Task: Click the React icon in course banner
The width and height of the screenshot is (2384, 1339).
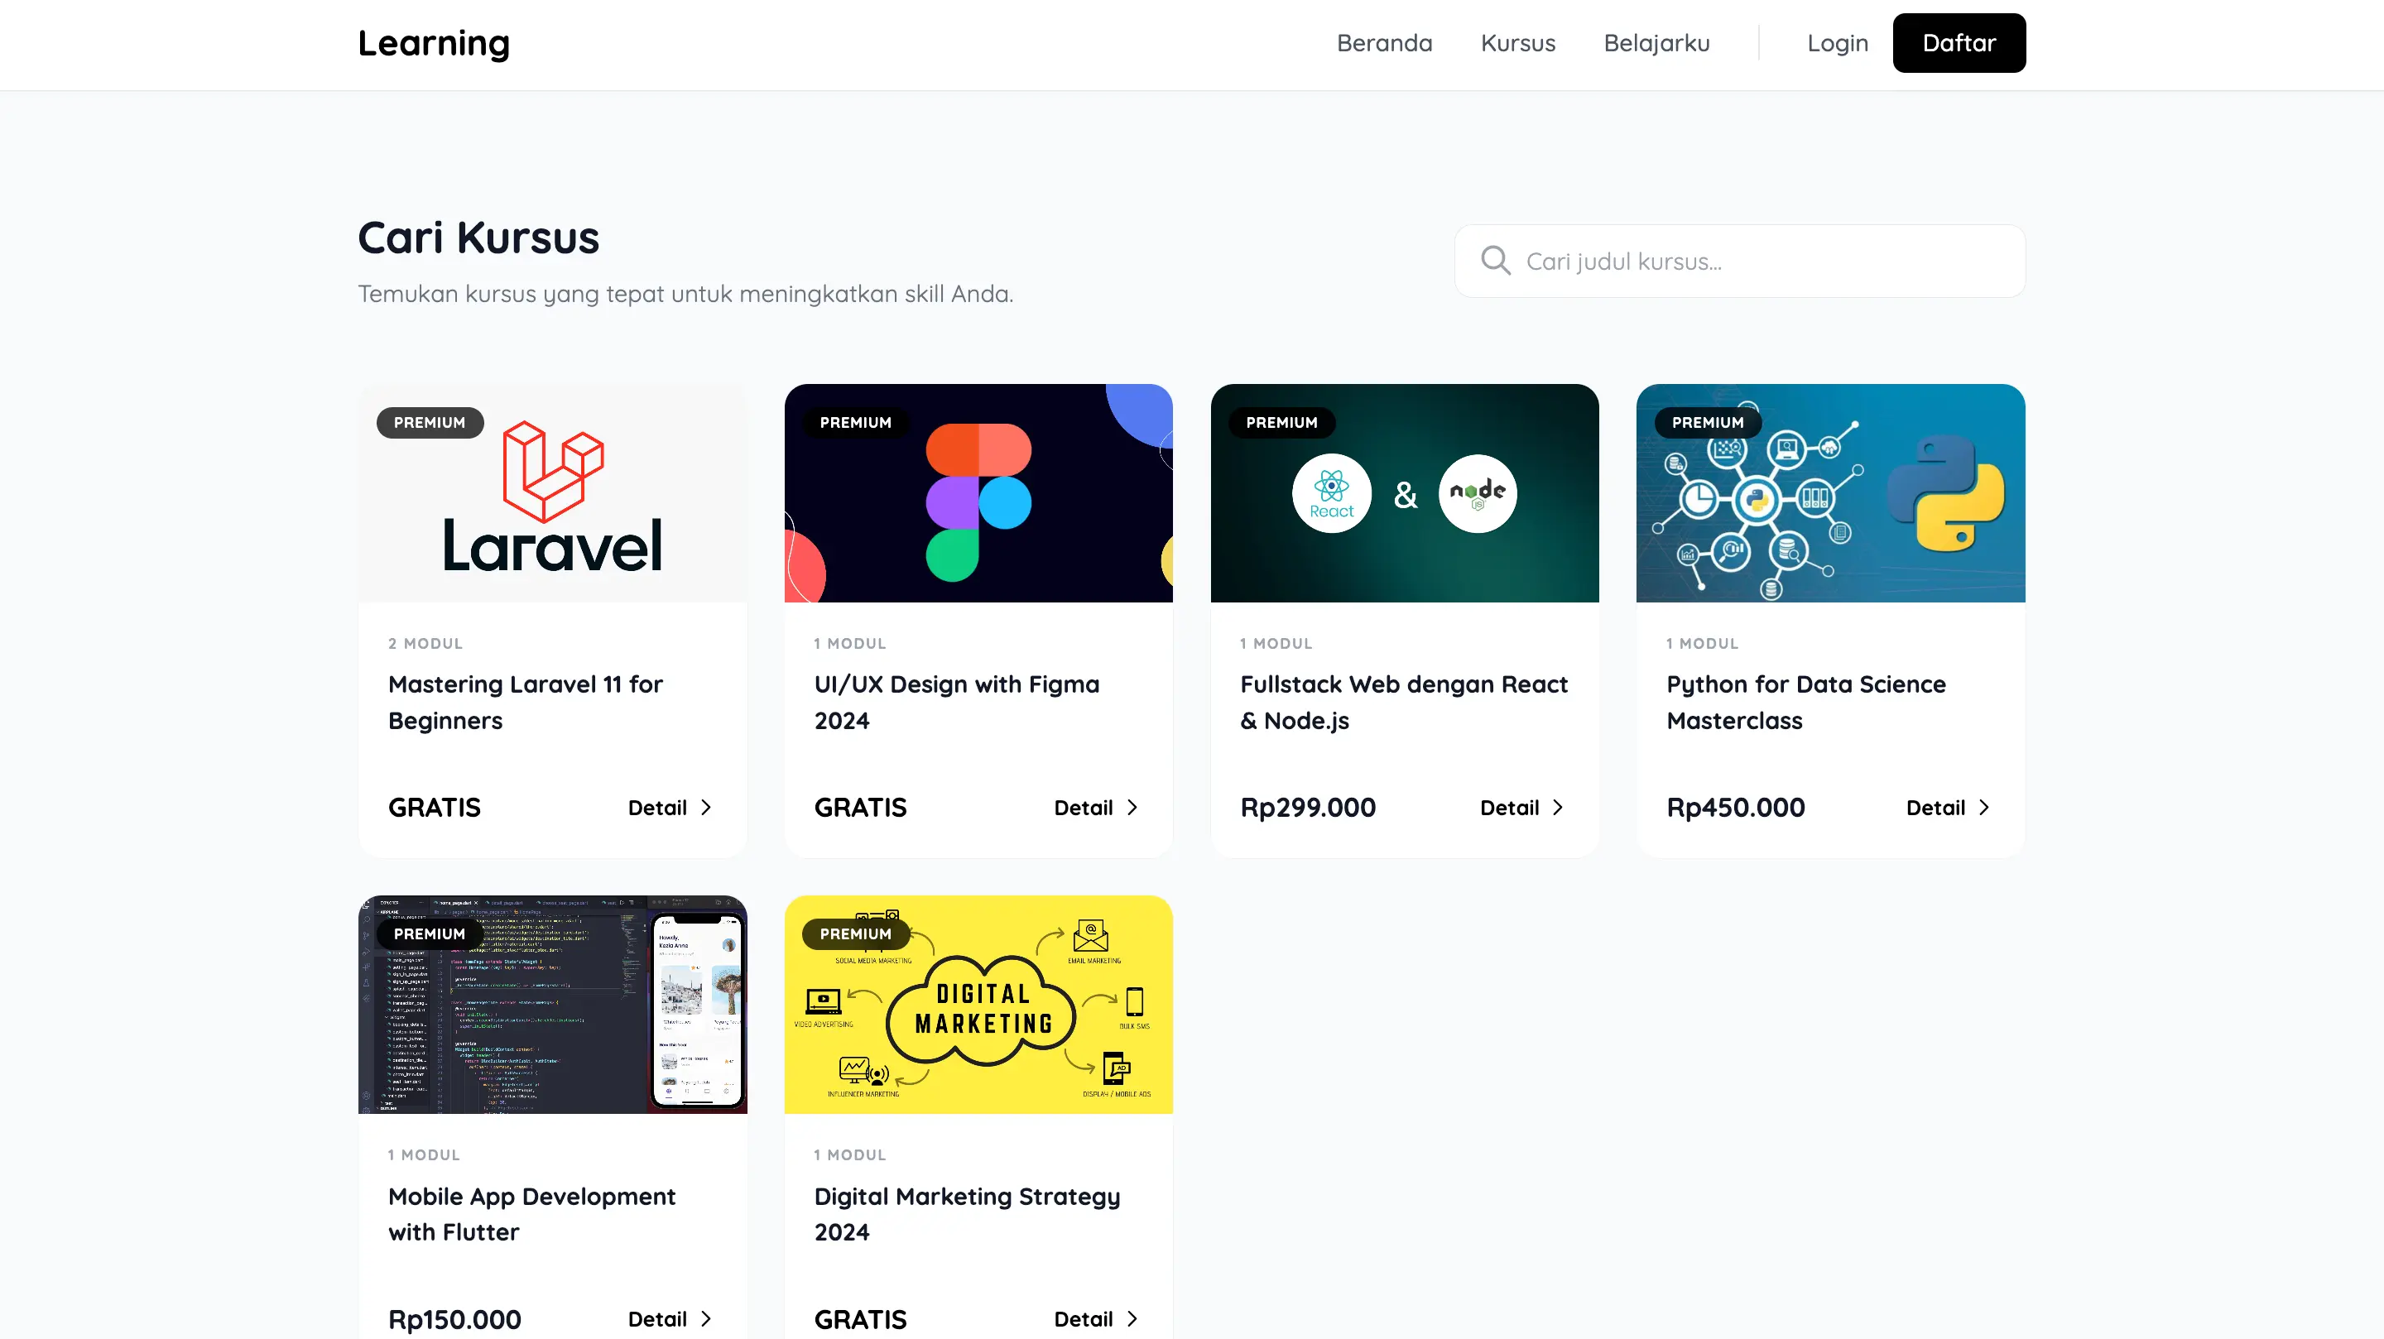Action: (1331, 493)
